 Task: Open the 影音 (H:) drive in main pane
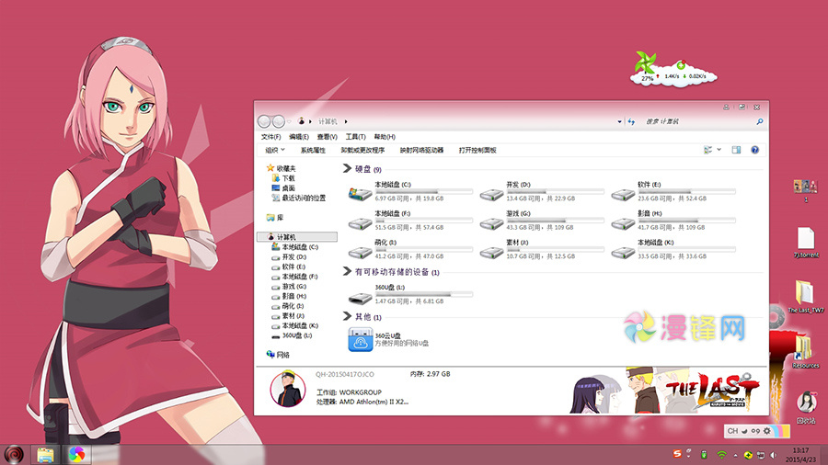click(x=673, y=221)
